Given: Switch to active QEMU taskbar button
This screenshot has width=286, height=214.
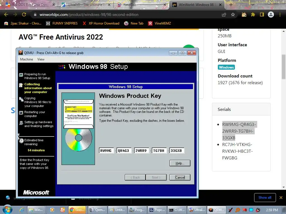Looking at the screenshot, I should 216,210.
